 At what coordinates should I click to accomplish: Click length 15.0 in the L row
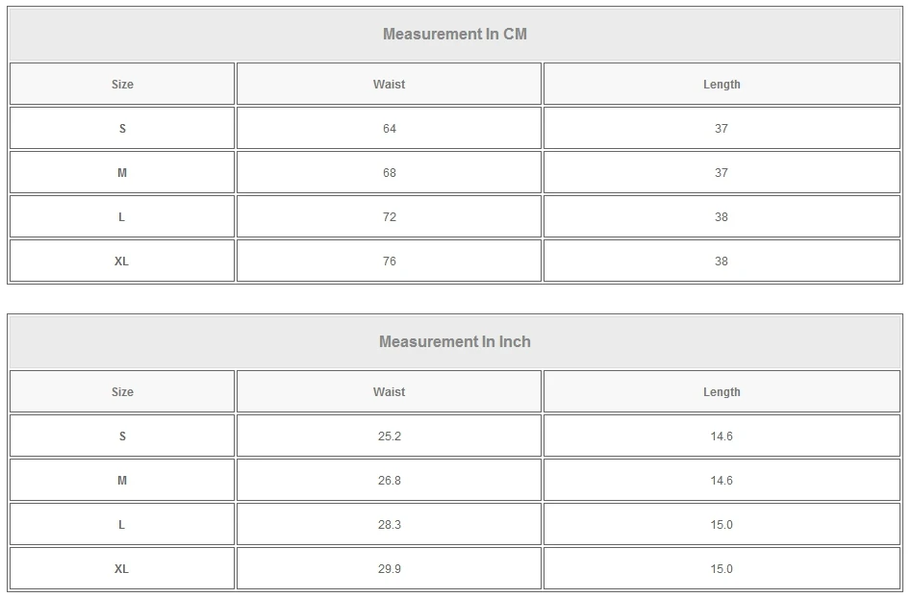click(722, 525)
